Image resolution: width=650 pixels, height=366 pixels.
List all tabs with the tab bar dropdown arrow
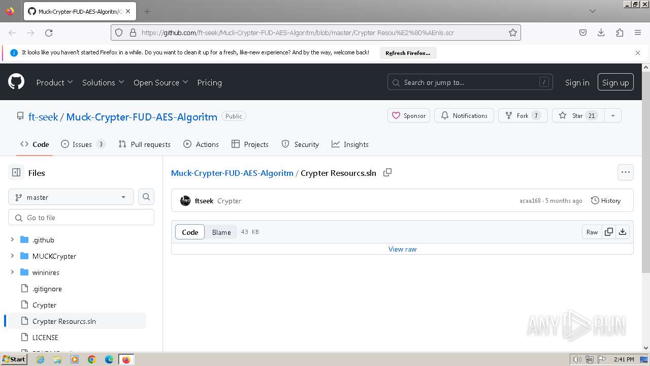coord(593,11)
